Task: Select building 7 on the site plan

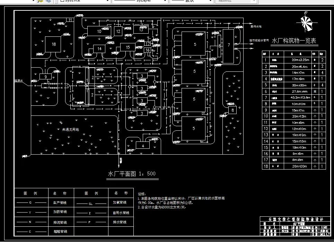Action: (229, 46)
